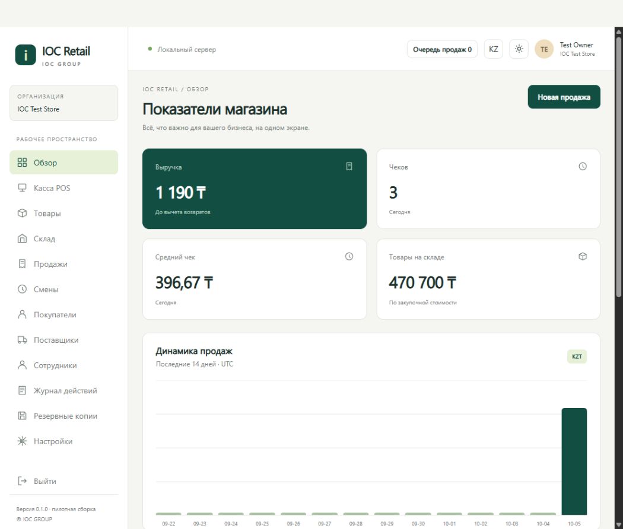Image resolution: width=623 pixels, height=529 pixels.
Task: Click the Обзор grid icon in sidebar
Action: pos(23,162)
